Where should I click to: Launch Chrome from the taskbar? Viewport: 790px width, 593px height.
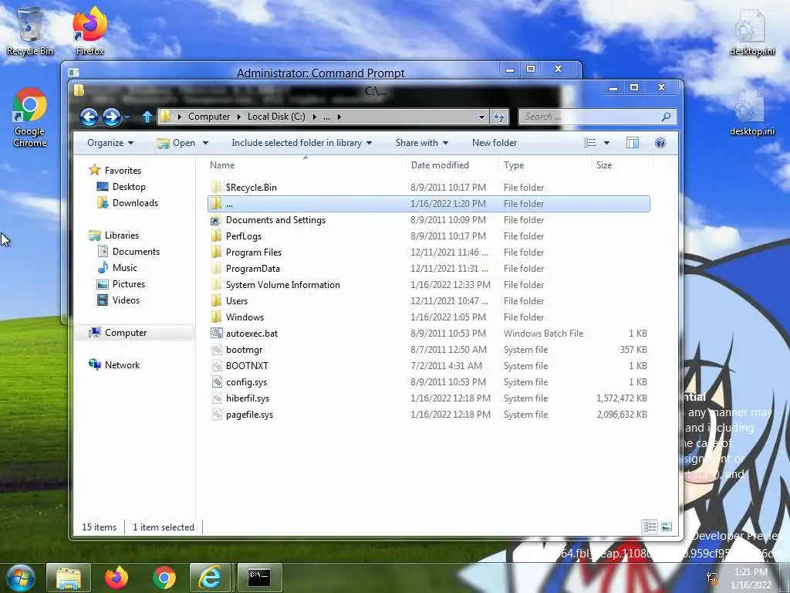164,578
